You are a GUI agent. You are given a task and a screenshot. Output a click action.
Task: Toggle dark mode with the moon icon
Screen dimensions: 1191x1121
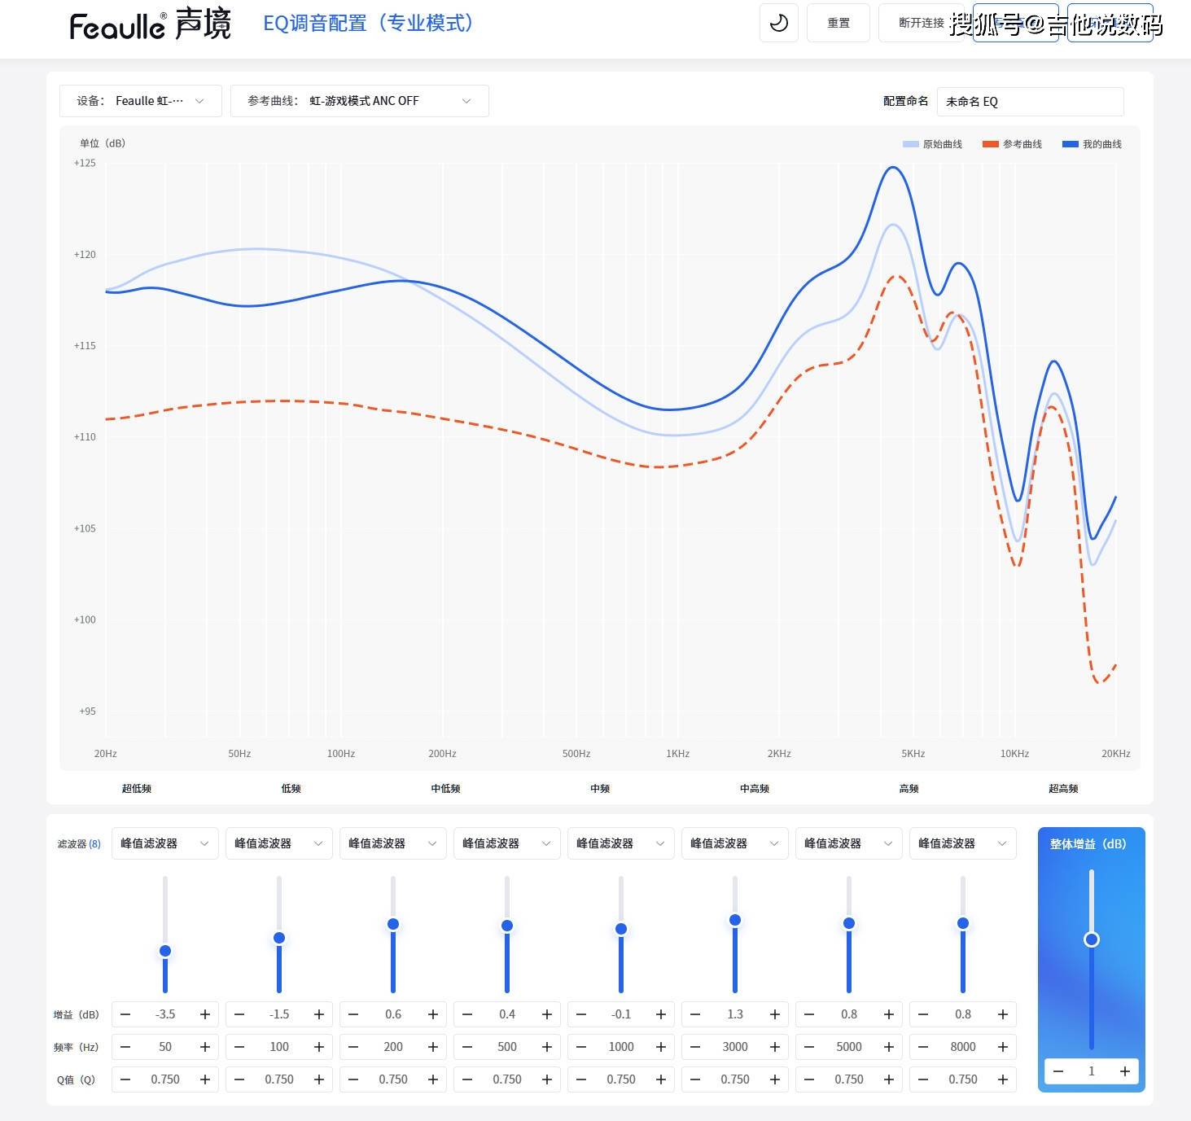[x=778, y=23]
